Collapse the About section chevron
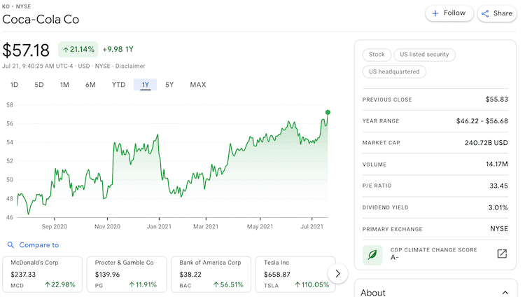525x297 pixels. 505,293
